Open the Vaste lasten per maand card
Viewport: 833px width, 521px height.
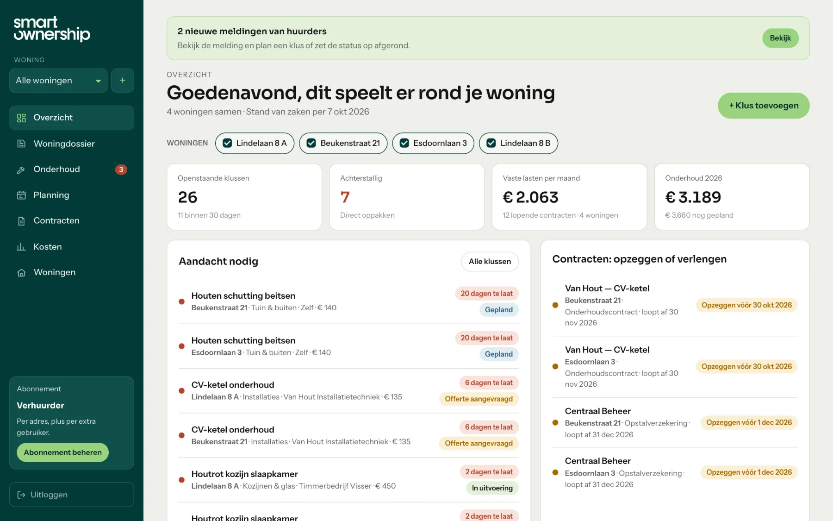tap(569, 197)
